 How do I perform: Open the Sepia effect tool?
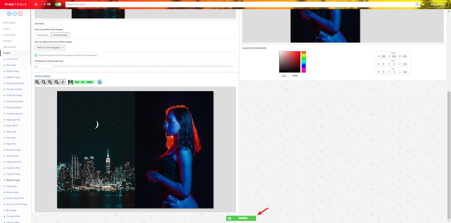click(x=12, y=126)
